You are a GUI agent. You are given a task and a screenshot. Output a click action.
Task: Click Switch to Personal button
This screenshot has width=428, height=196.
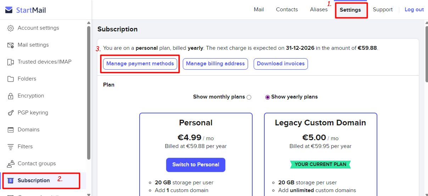196,165
